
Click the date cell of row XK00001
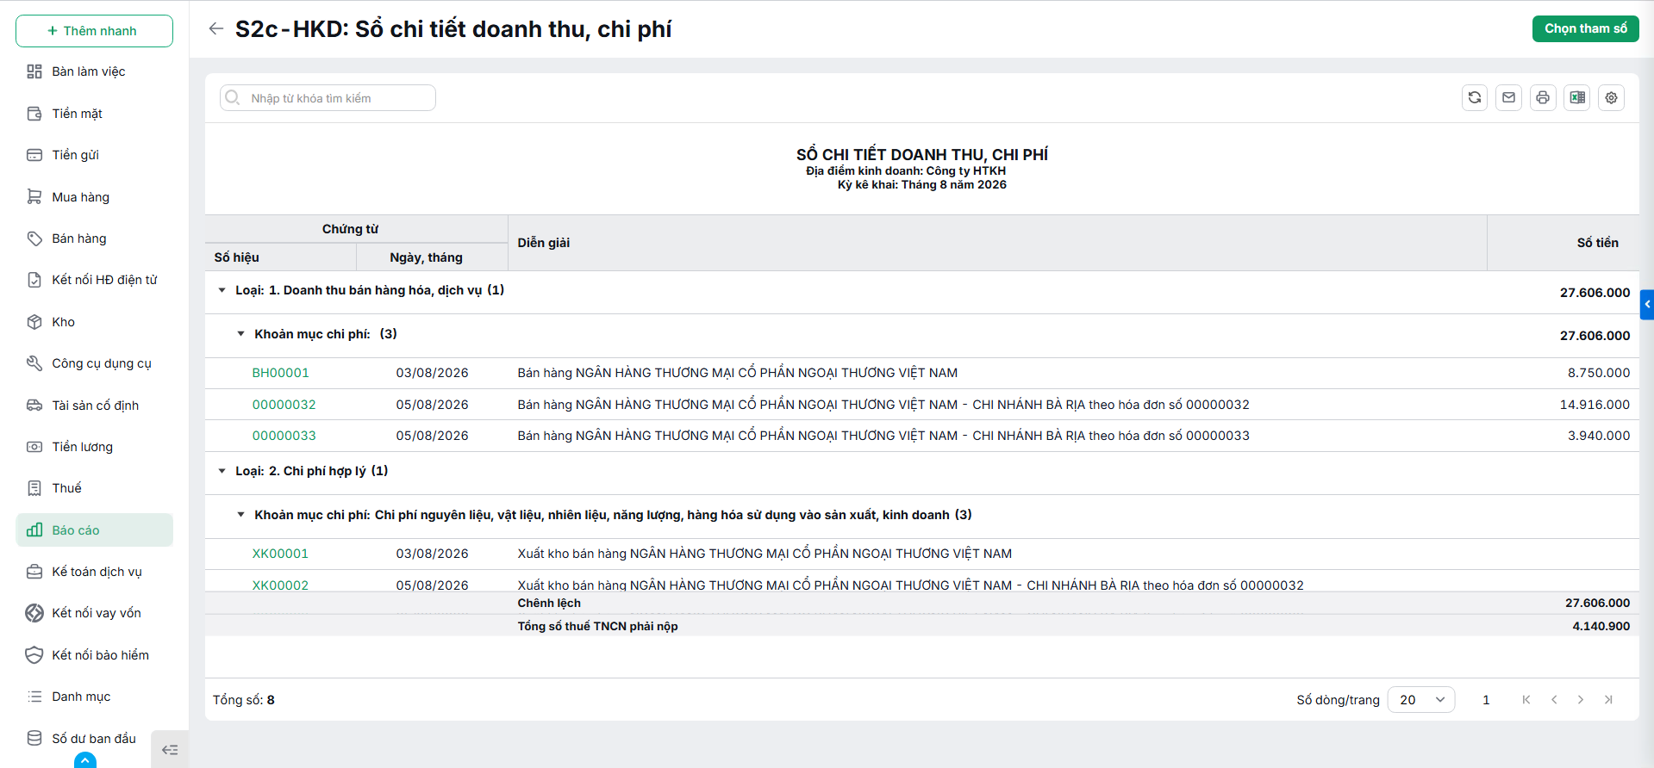[432, 554]
